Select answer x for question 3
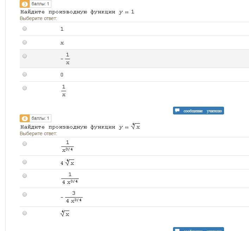Image resolution: width=249 pixels, height=231 pixels. coord(25,42)
